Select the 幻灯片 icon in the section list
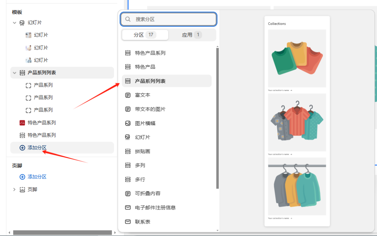This screenshot has width=377, height=236. [127, 137]
